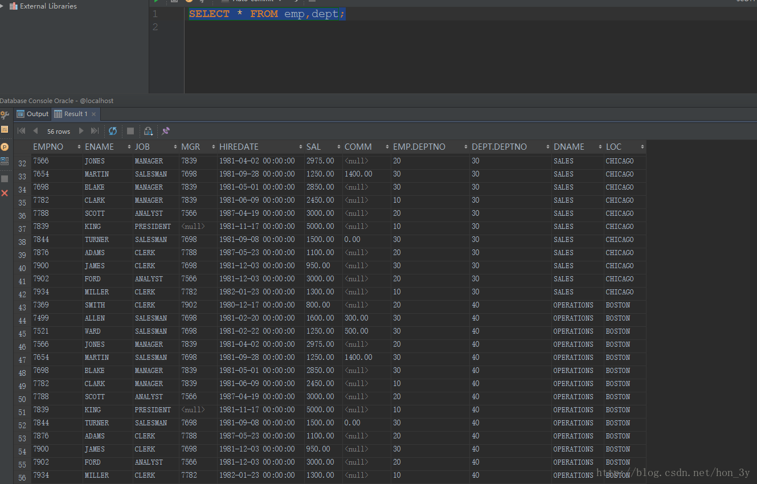757x484 pixels.
Task: Select row number 43 in the grid
Action: pyautogui.click(x=22, y=308)
